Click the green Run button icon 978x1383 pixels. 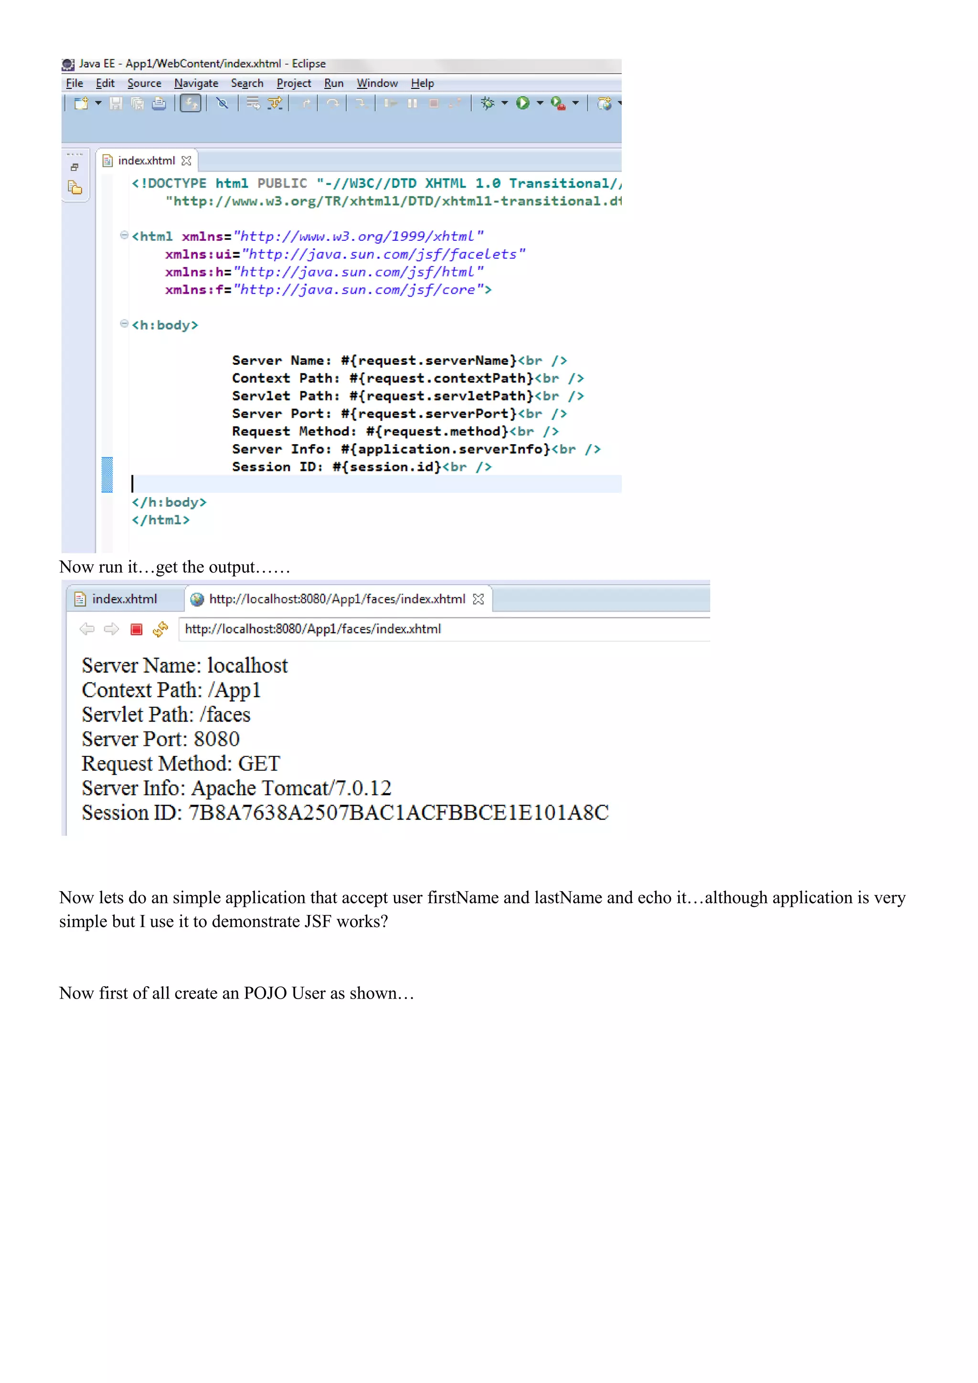tap(523, 104)
